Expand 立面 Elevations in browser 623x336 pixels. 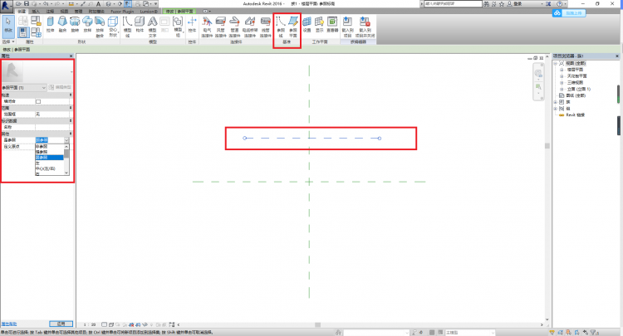[x=562, y=90]
